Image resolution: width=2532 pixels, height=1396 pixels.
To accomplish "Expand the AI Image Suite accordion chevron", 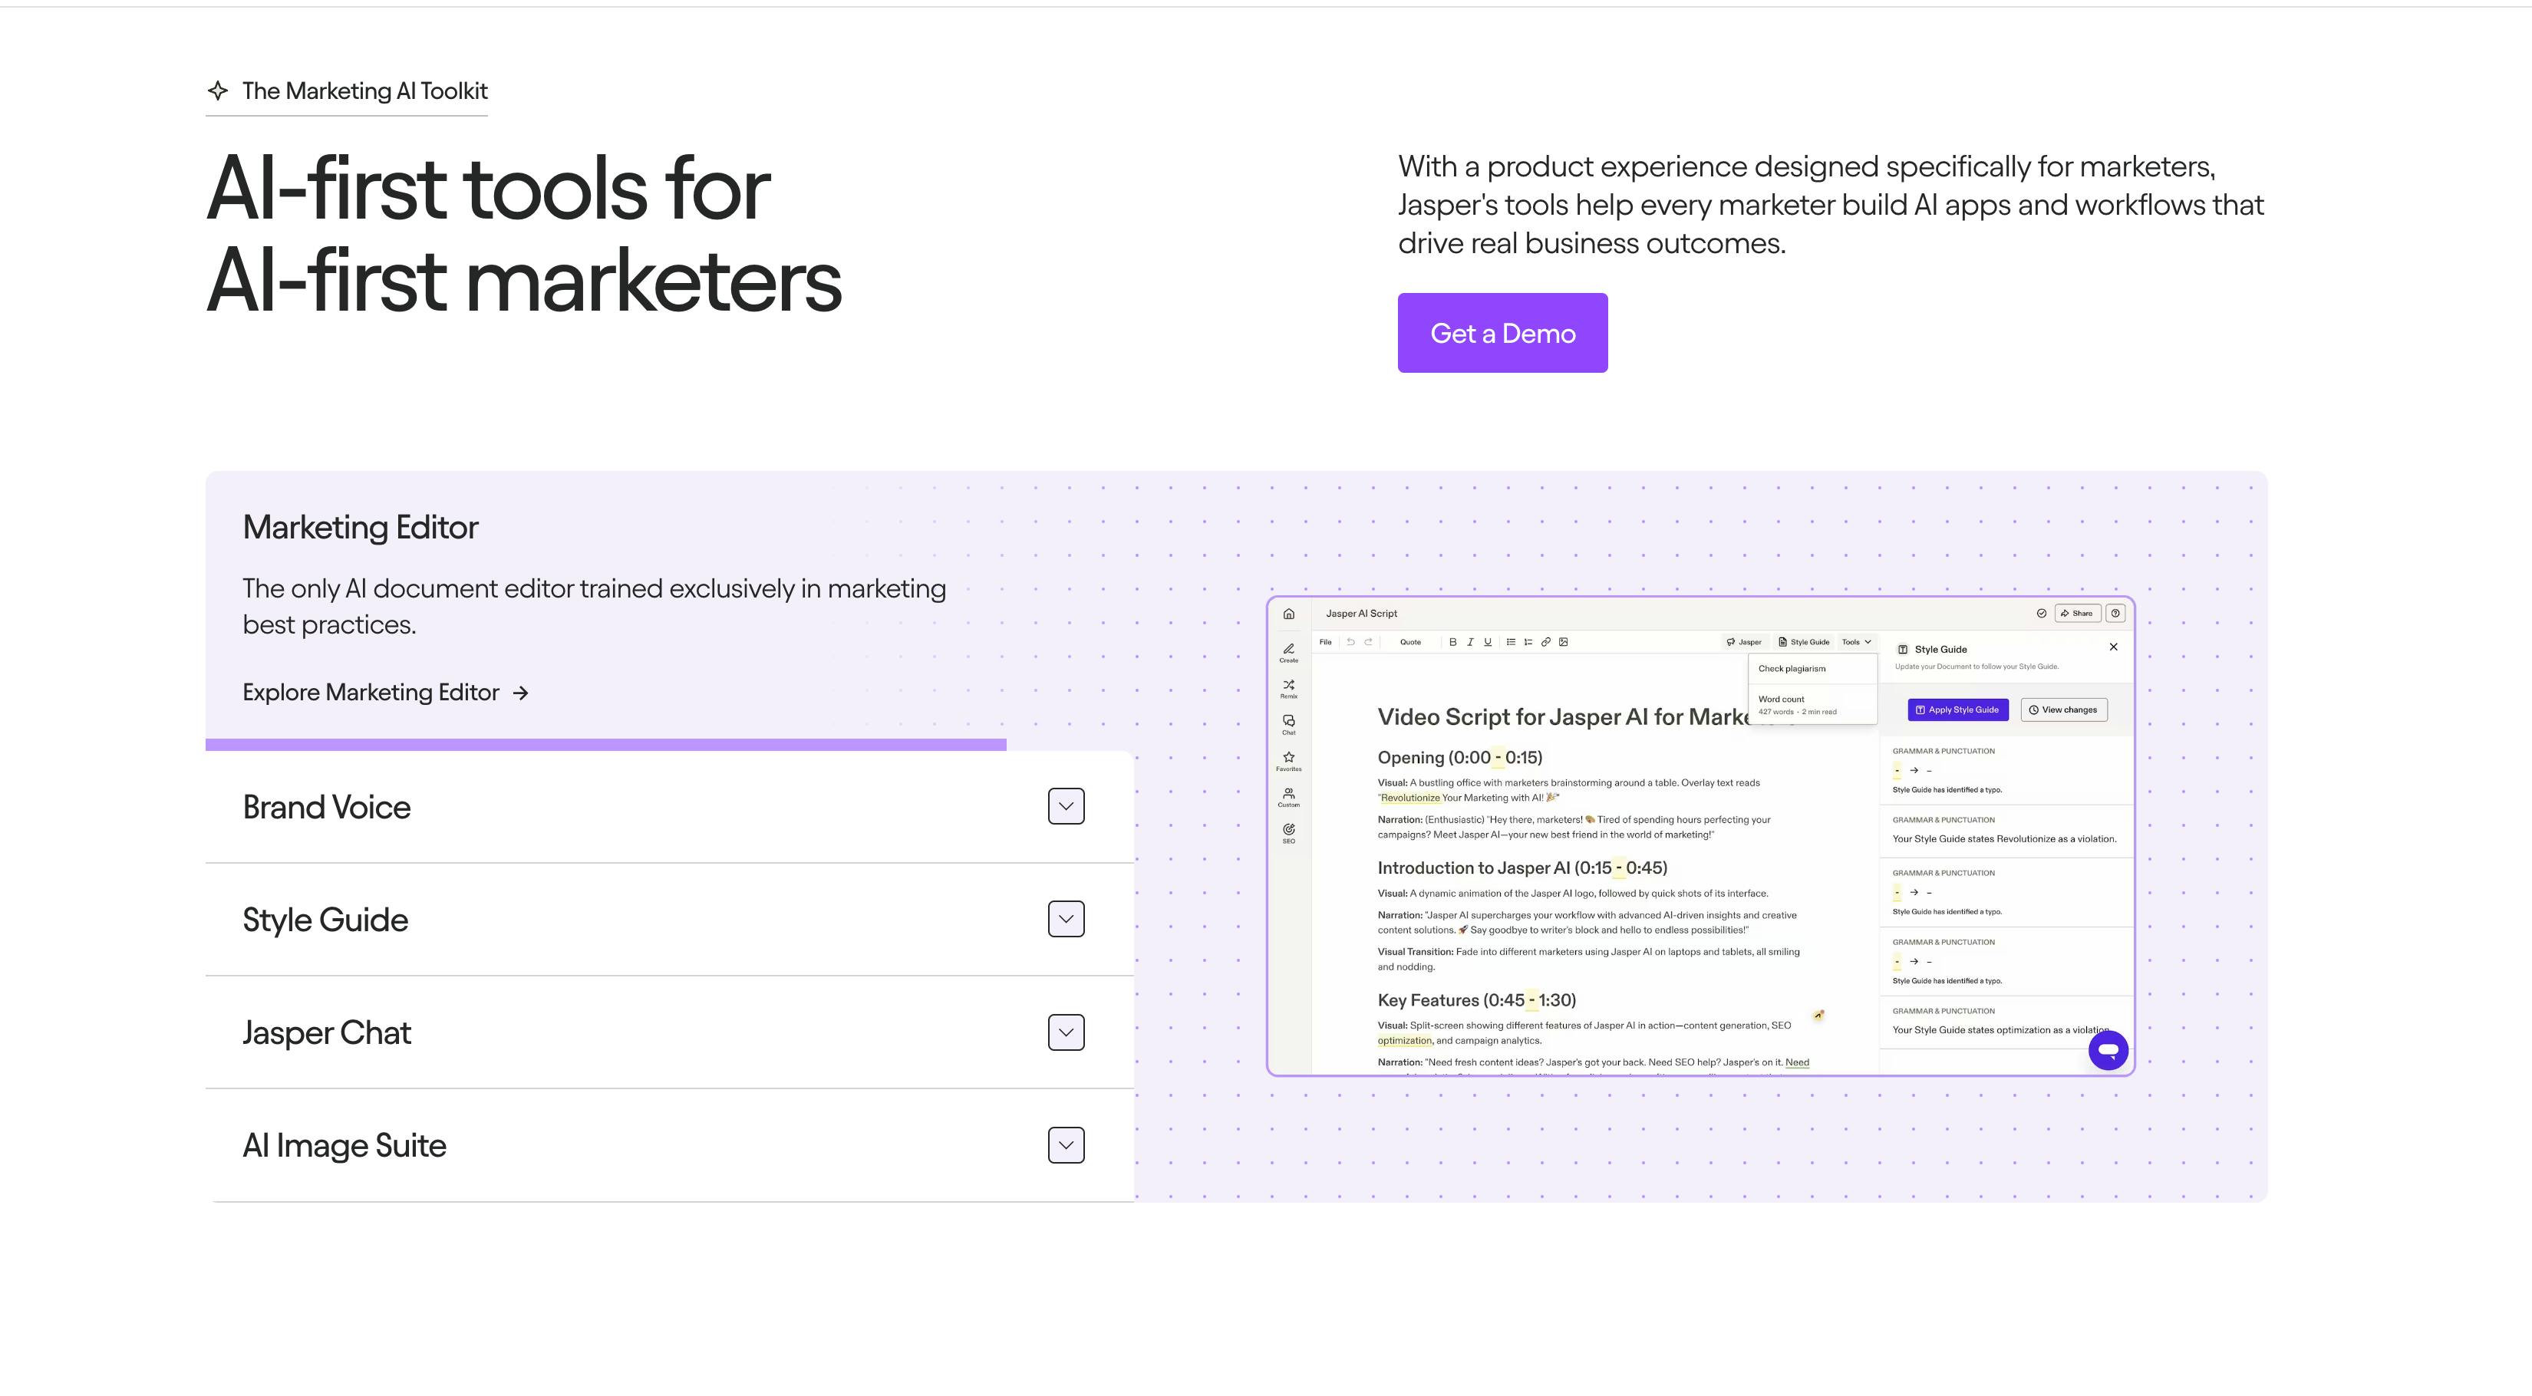I will 1066,1145.
